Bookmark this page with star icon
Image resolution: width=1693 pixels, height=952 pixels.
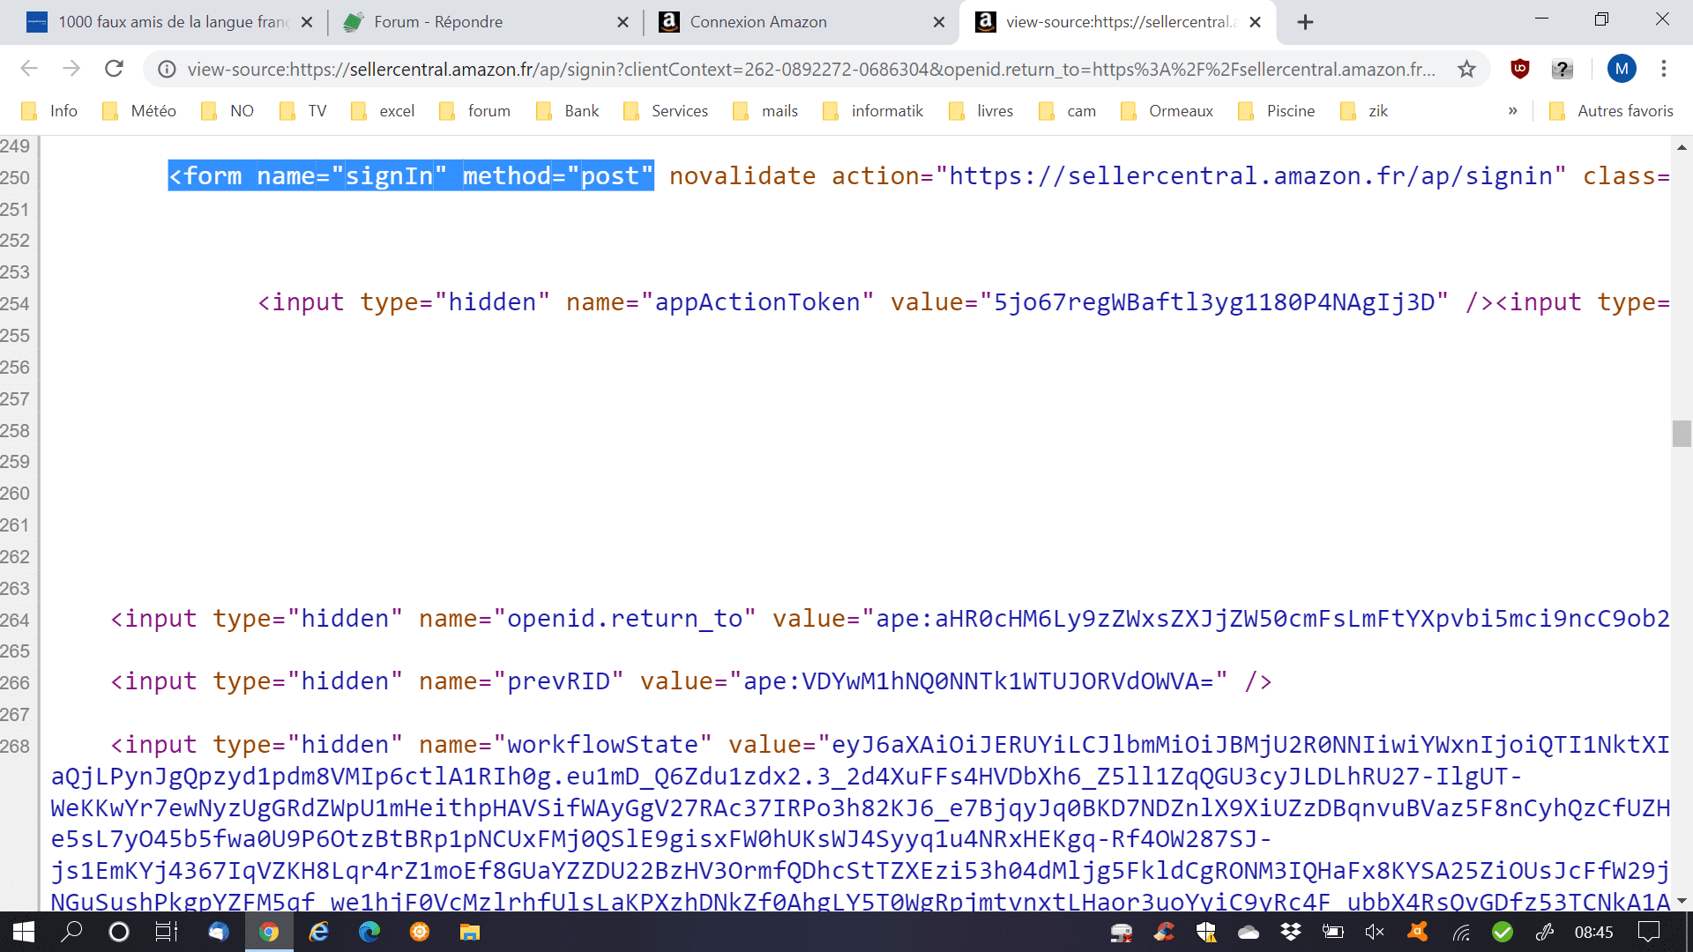(1466, 69)
